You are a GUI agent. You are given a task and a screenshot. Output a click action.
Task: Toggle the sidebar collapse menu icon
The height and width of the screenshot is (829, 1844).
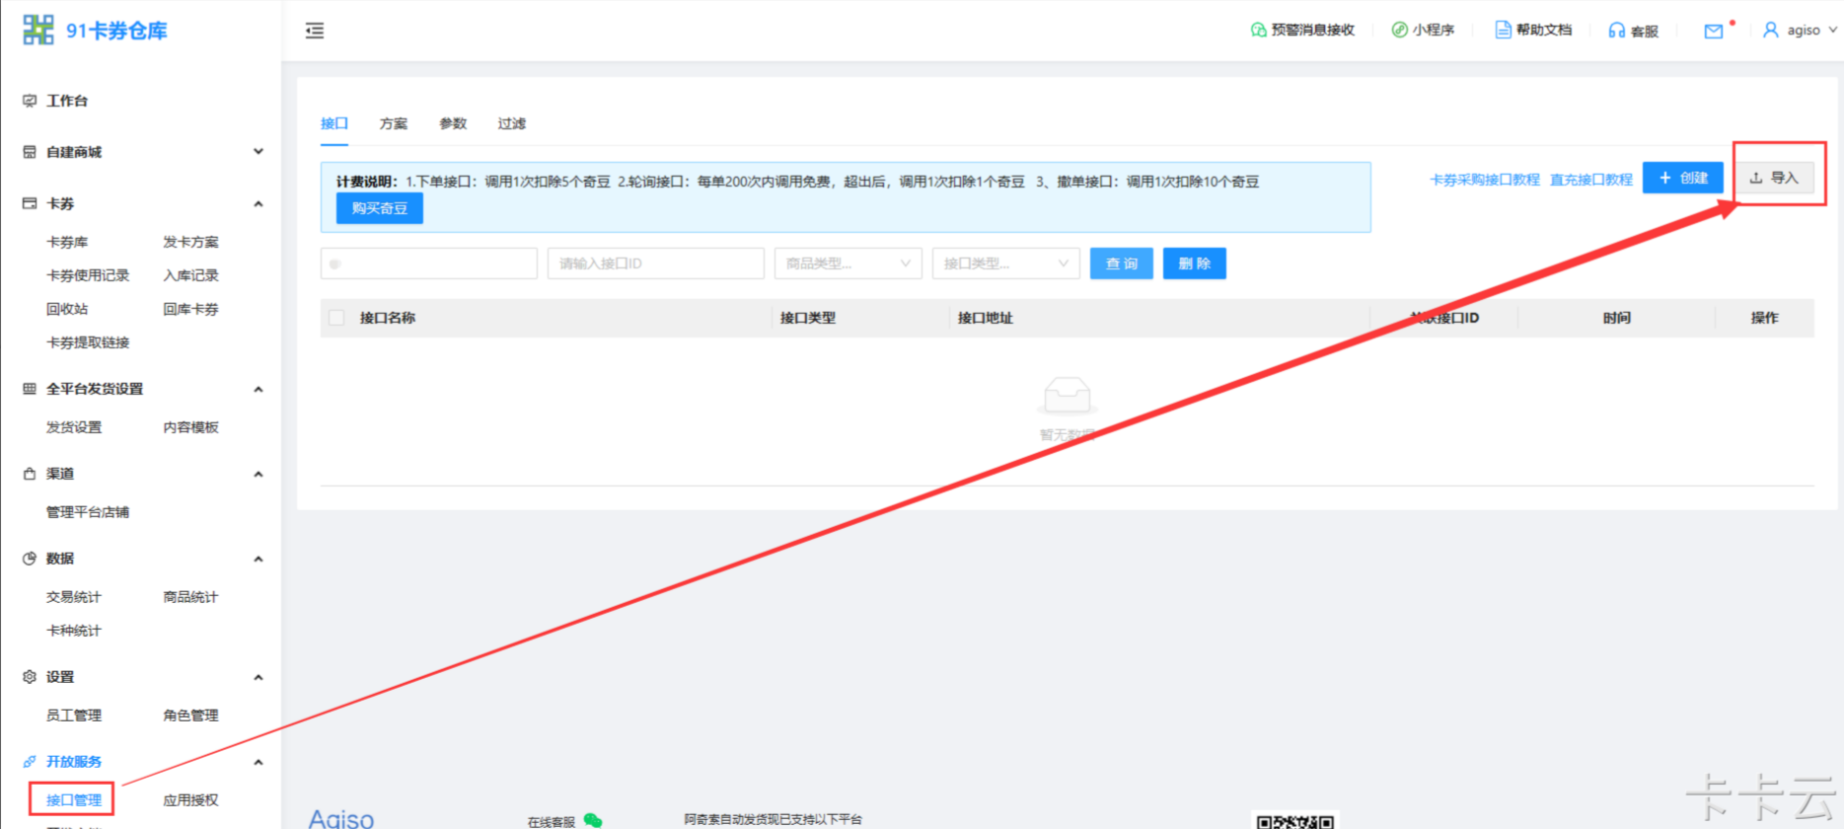[x=315, y=31]
